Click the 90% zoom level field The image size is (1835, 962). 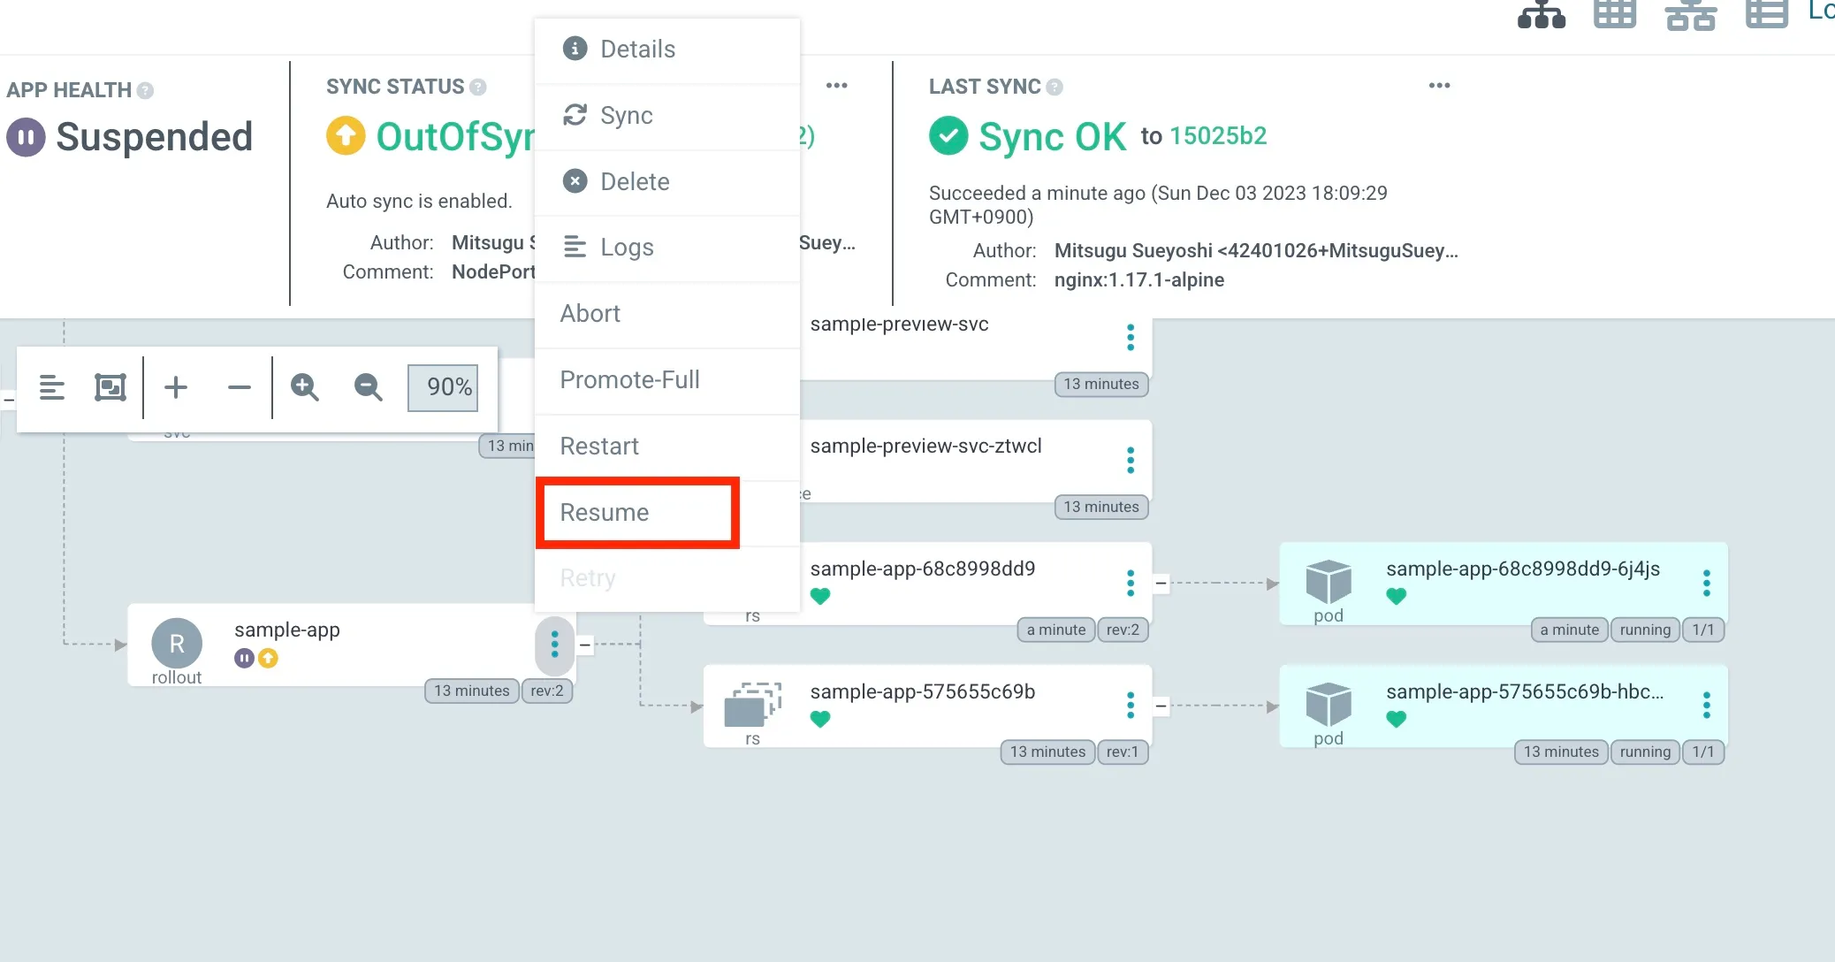[443, 387]
